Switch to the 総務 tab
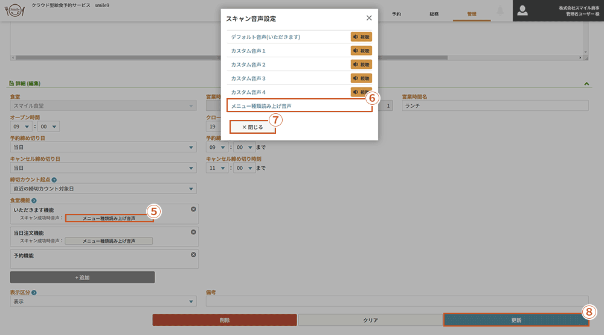This screenshot has width=604, height=335. click(434, 13)
